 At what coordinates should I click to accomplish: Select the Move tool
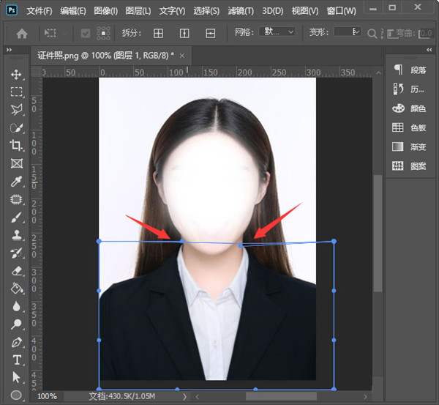[16, 75]
